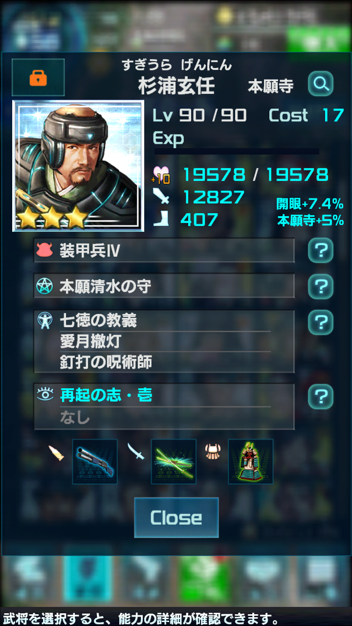Tap the empty なし awakening slot

75,418
